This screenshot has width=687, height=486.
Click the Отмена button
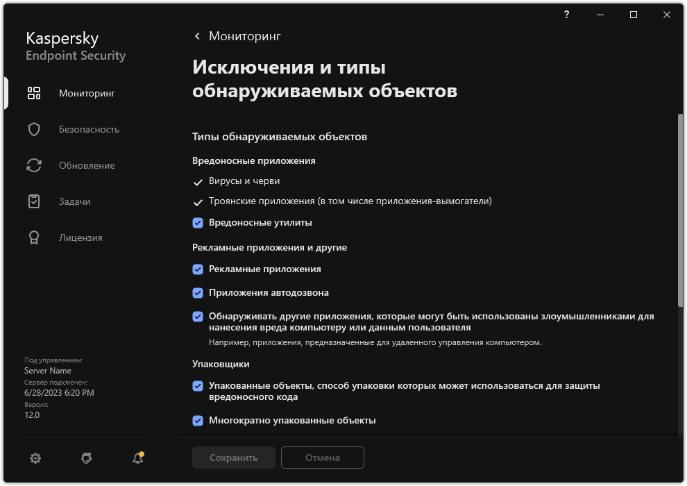pos(322,458)
